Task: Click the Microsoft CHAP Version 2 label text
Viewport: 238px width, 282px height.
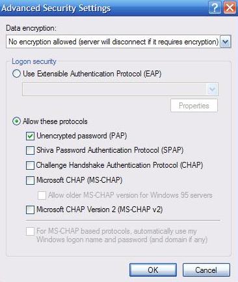Action: [99, 210]
